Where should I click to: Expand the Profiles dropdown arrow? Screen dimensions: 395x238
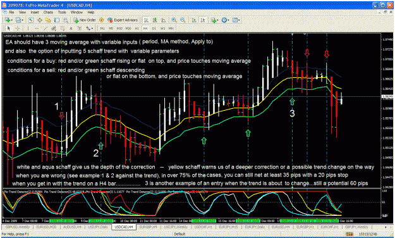[x=22, y=20]
